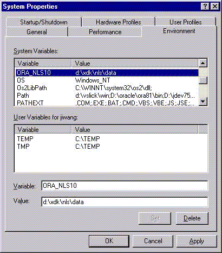The width and height of the screenshot is (222, 253).
Task: Open the Hardware Profiles tab
Action: 119,22
